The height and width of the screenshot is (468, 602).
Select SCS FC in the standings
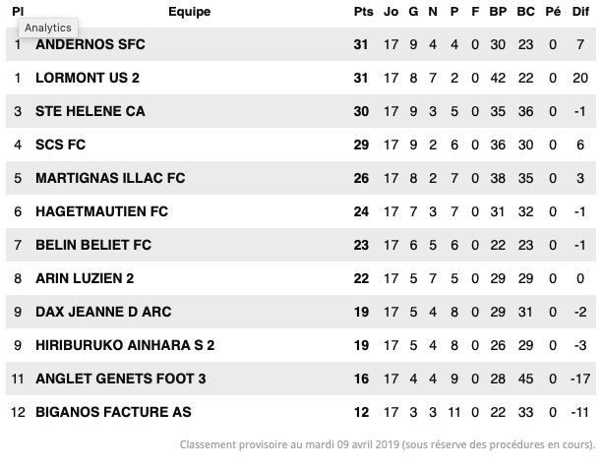tap(61, 145)
